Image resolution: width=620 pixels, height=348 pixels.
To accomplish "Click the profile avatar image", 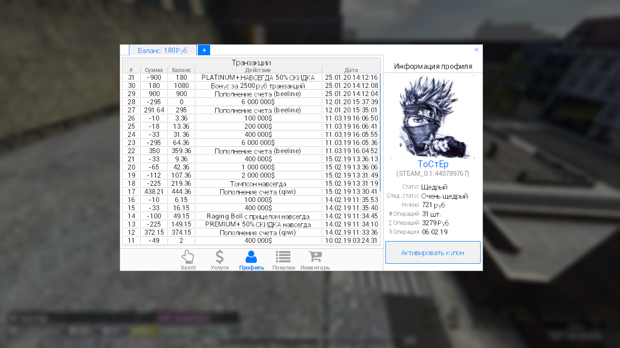I will (433, 116).
